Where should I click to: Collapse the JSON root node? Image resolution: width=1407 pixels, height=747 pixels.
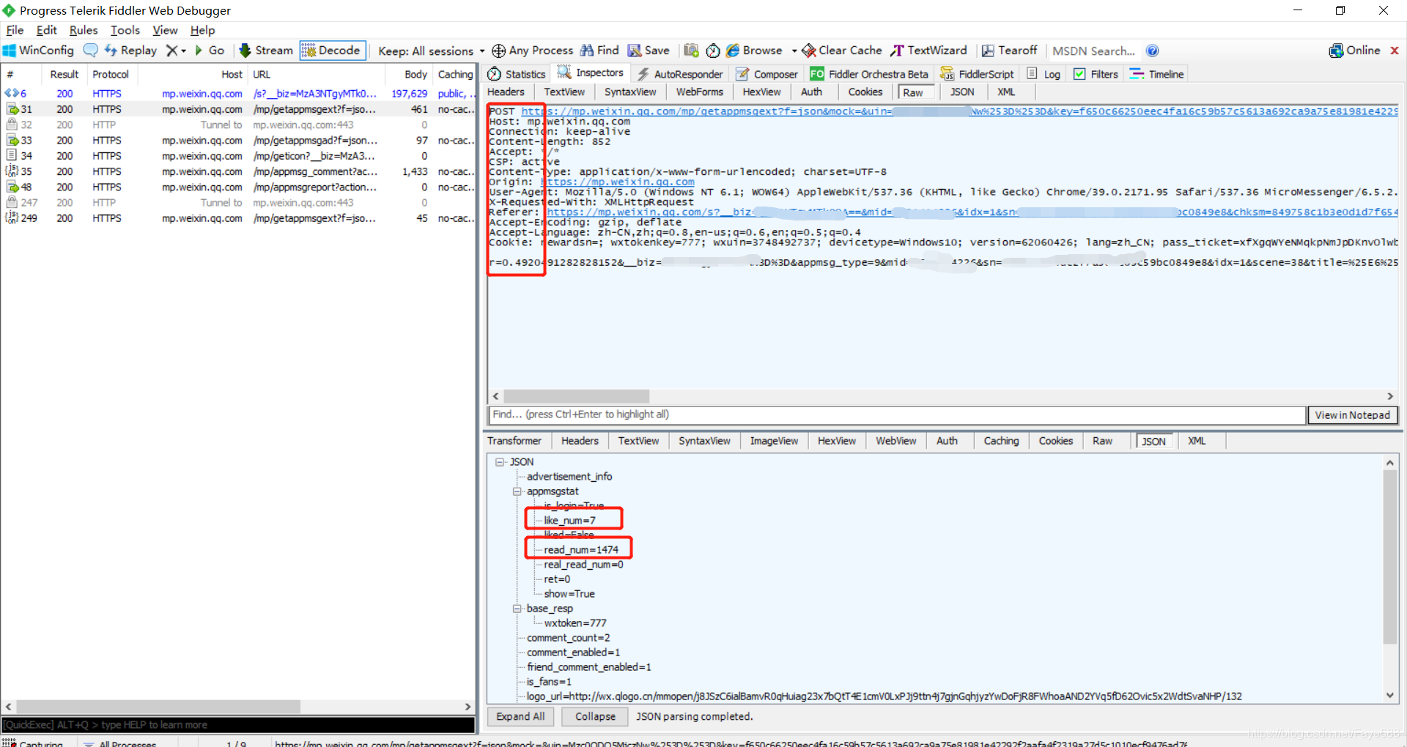[x=500, y=462]
